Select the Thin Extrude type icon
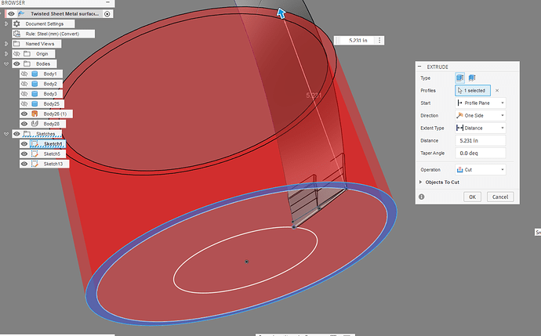Viewport: 541px width, 336px height. coord(471,78)
